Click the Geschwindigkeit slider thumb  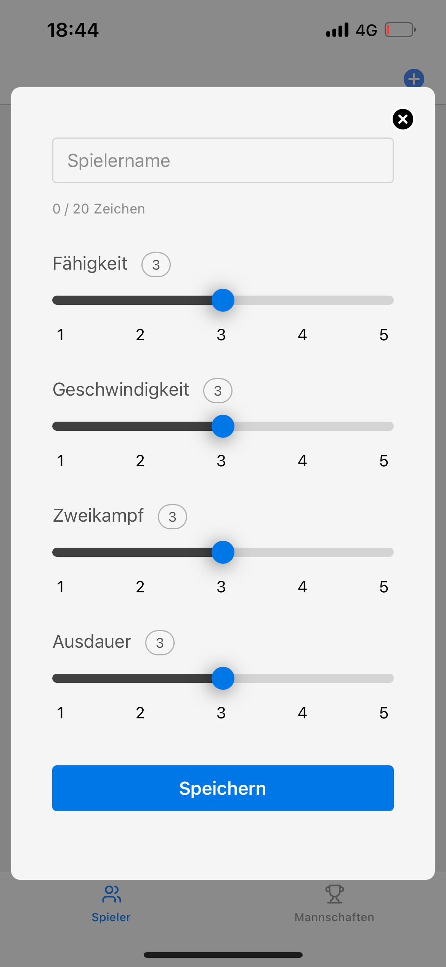coord(223,426)
